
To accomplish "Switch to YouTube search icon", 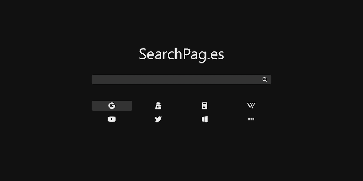I will tap(112, 119).
